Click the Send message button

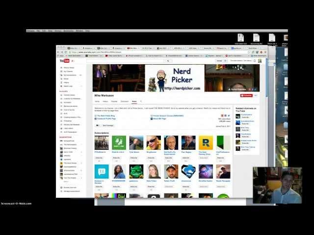pos(108,125)
